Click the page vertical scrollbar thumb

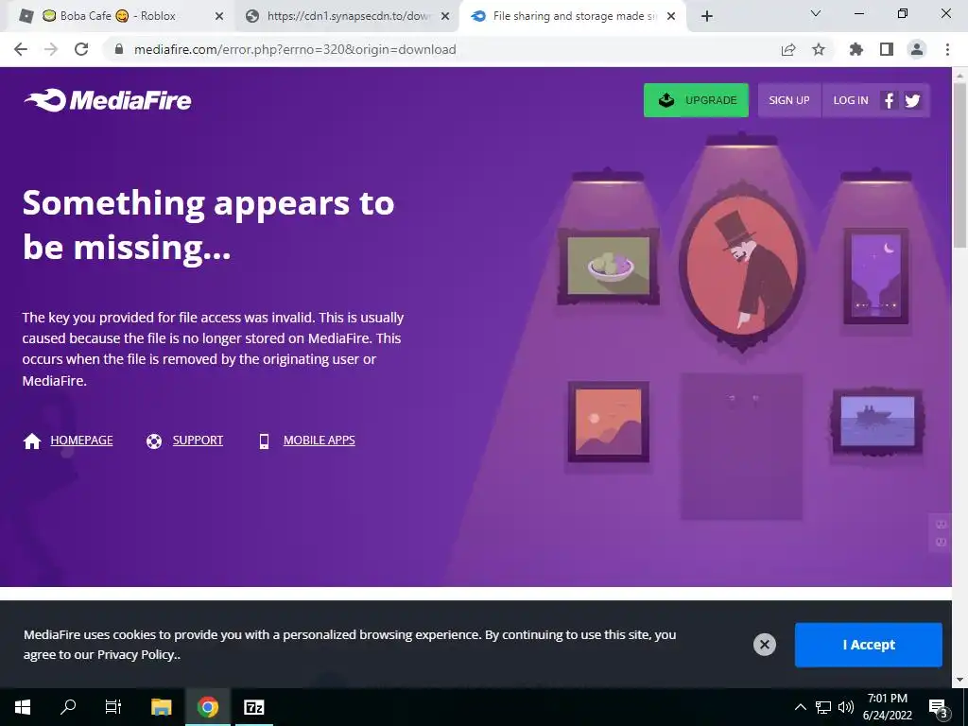[x=959, y=165]
